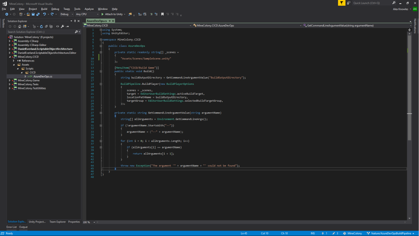The image size is (419, 236).
Task: Click the Save All toolbar icon
Action: [x=38, y=14]
